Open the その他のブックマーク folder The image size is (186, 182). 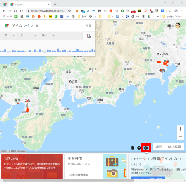click(x=173, y=17)
